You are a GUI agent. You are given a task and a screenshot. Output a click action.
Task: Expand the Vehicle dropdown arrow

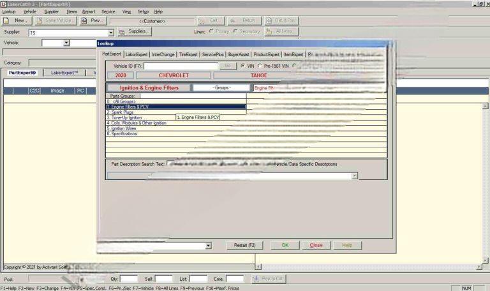pyautogui.click(x=66, y=43)
